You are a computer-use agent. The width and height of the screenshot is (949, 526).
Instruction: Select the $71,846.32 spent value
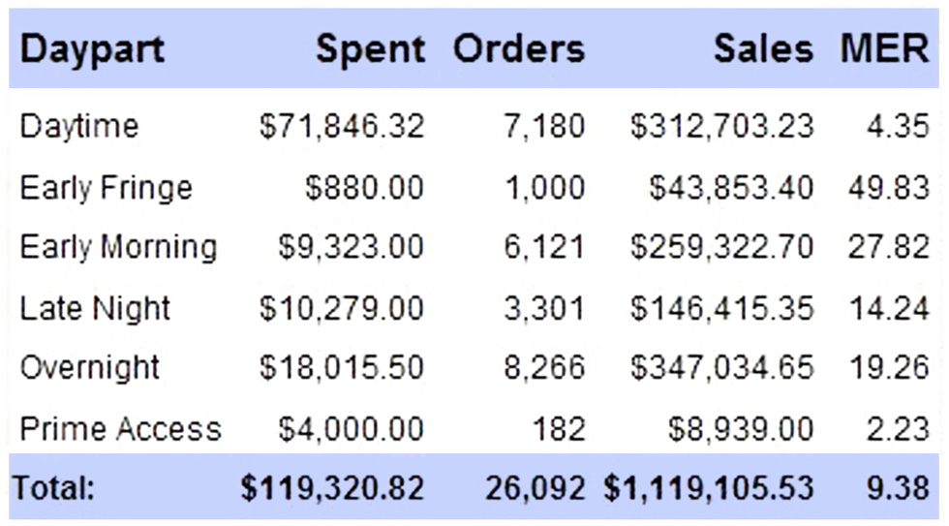[342, 127]
